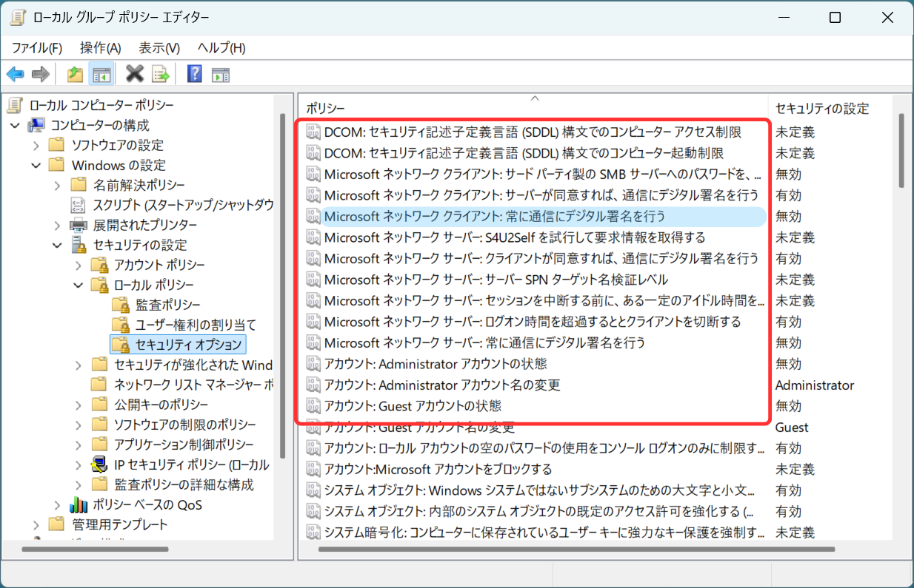914x588 pixels.
Task: Click the 展開されたプリンター printer icon
Action: (x=79, y=225)
